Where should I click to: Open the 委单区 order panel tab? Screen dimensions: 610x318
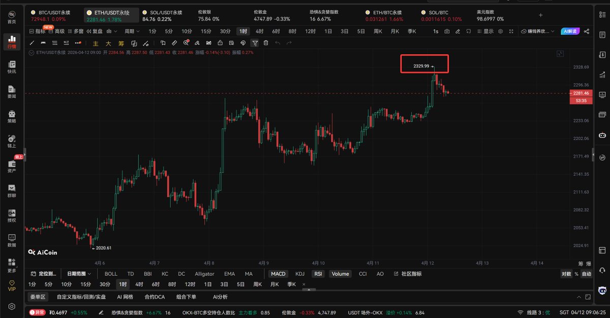coord(38,297)
